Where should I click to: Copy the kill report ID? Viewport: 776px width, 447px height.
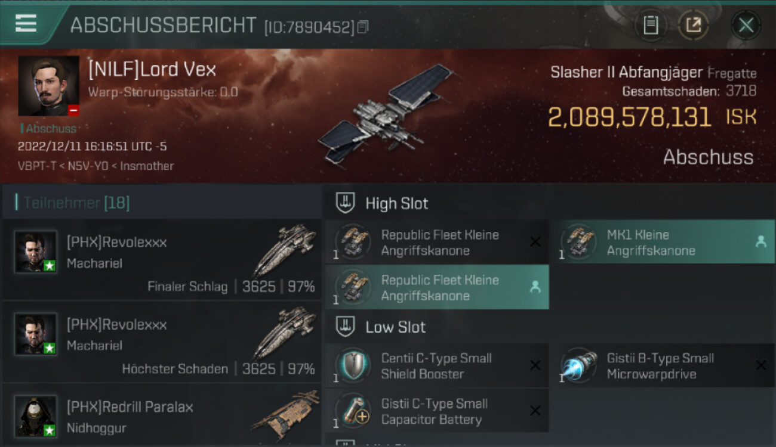pyautogui.click(x=364, y=26)
